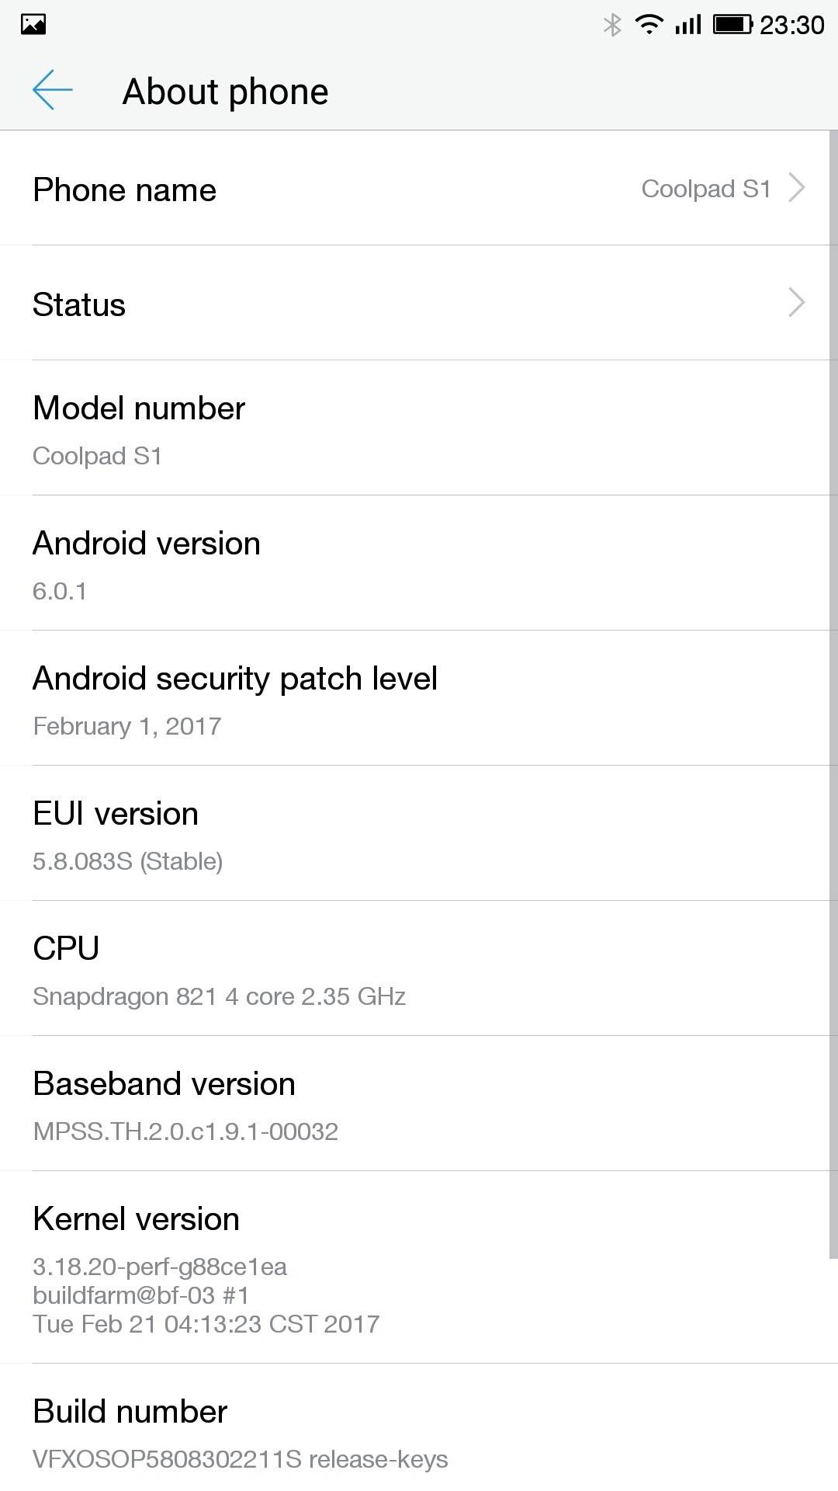Tap the 23:30 clock
Image resolution: width=838 pixels, height=1491 pixels.
[791, 25]
